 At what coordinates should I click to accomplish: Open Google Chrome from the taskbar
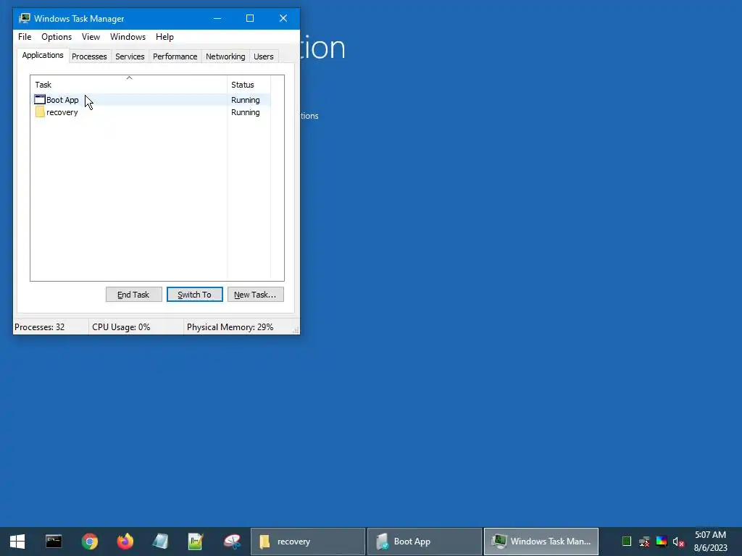click(89, 542)
